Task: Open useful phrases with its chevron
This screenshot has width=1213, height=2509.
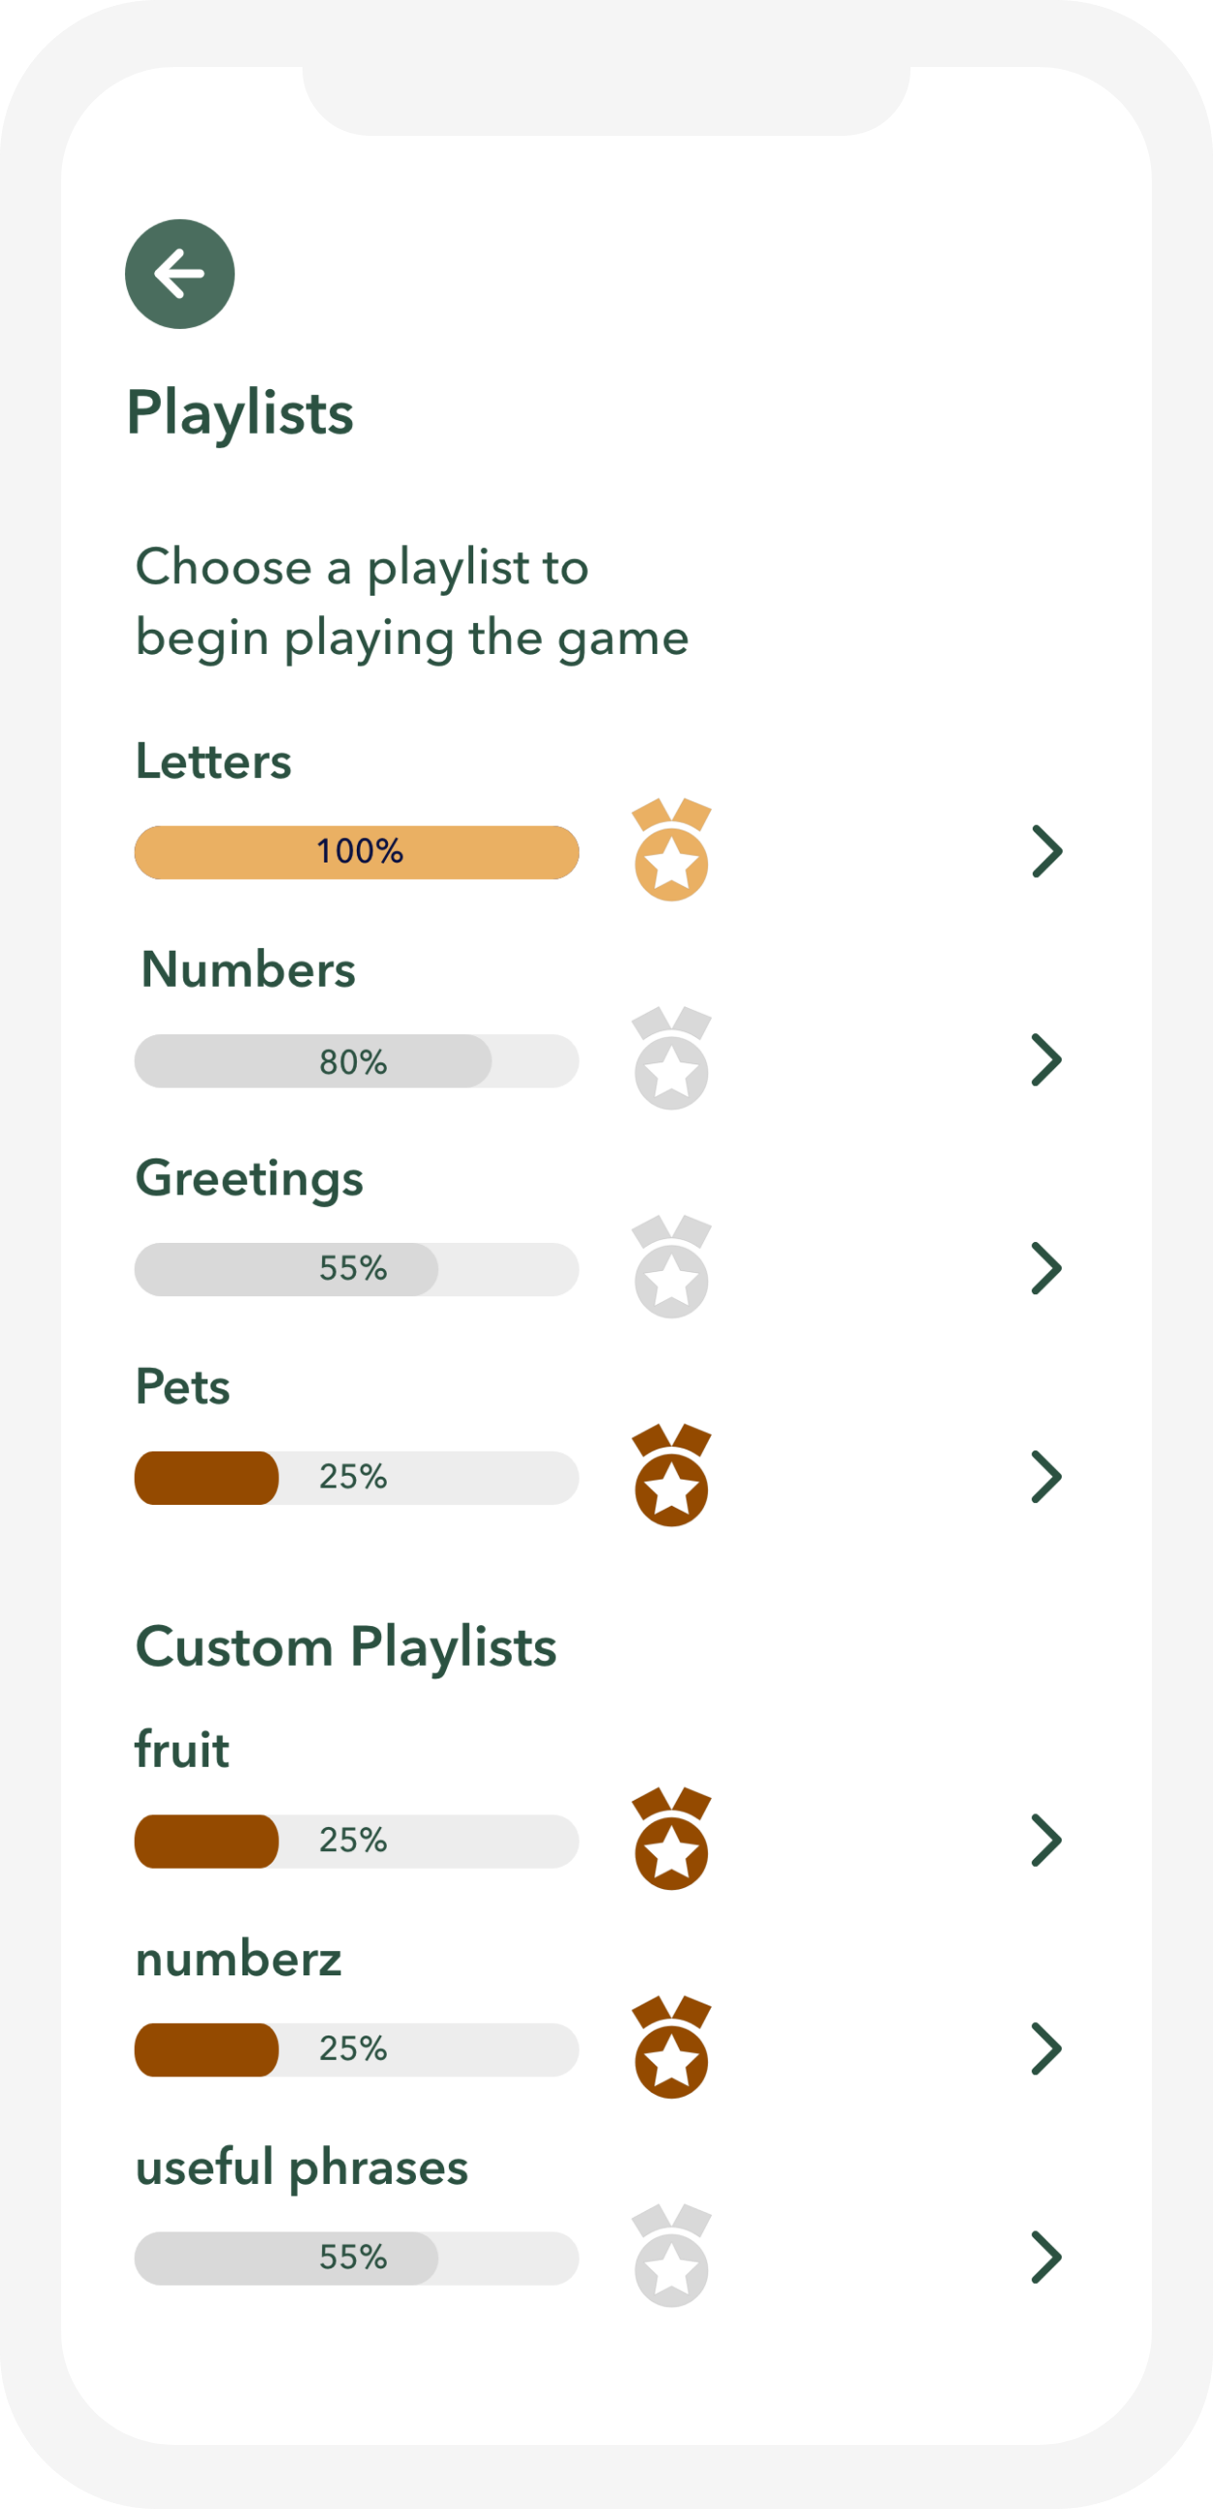Action: (x=1046, y=2258)
